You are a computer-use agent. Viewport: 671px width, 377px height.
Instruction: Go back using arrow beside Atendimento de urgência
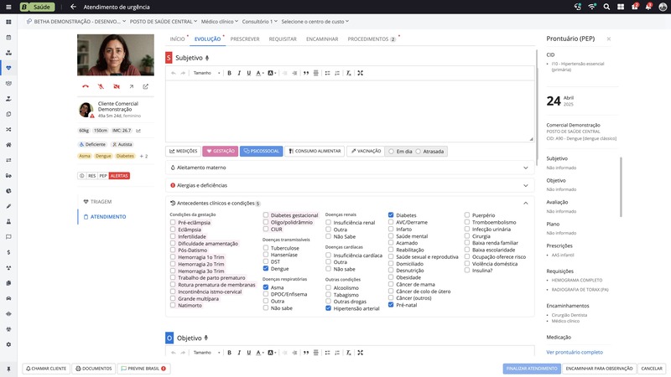73,7
